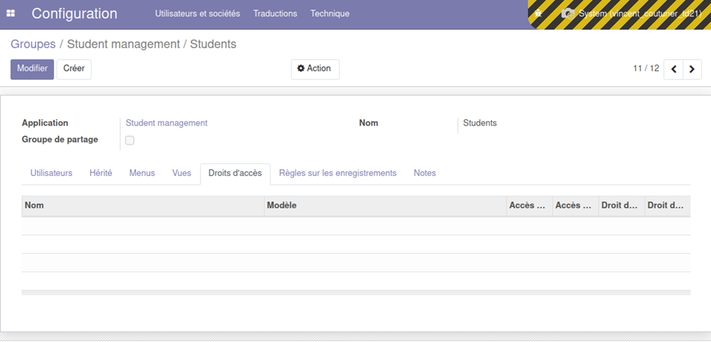Click the user avatar camera icon
The height and width of the screenshot is (342, 711).
(x=568, y=13)
